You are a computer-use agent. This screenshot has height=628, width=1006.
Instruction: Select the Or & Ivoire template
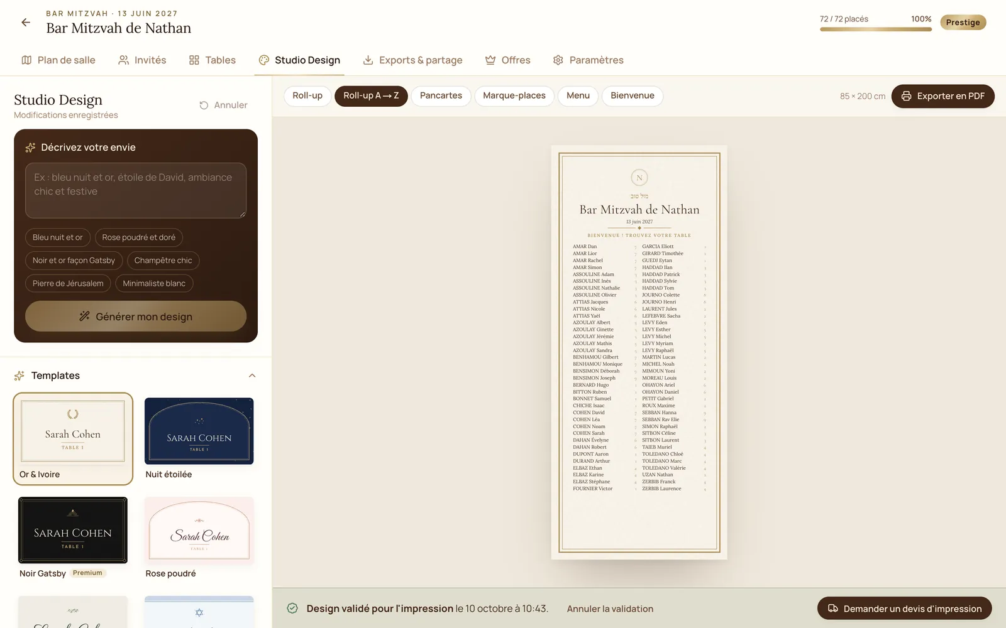click(73, 439)
